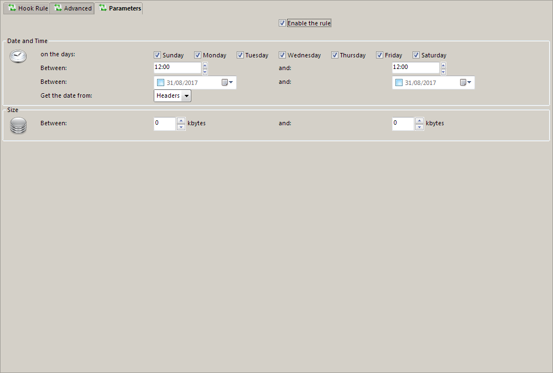Toggle the Saturday checkbox

coord(416,55)
